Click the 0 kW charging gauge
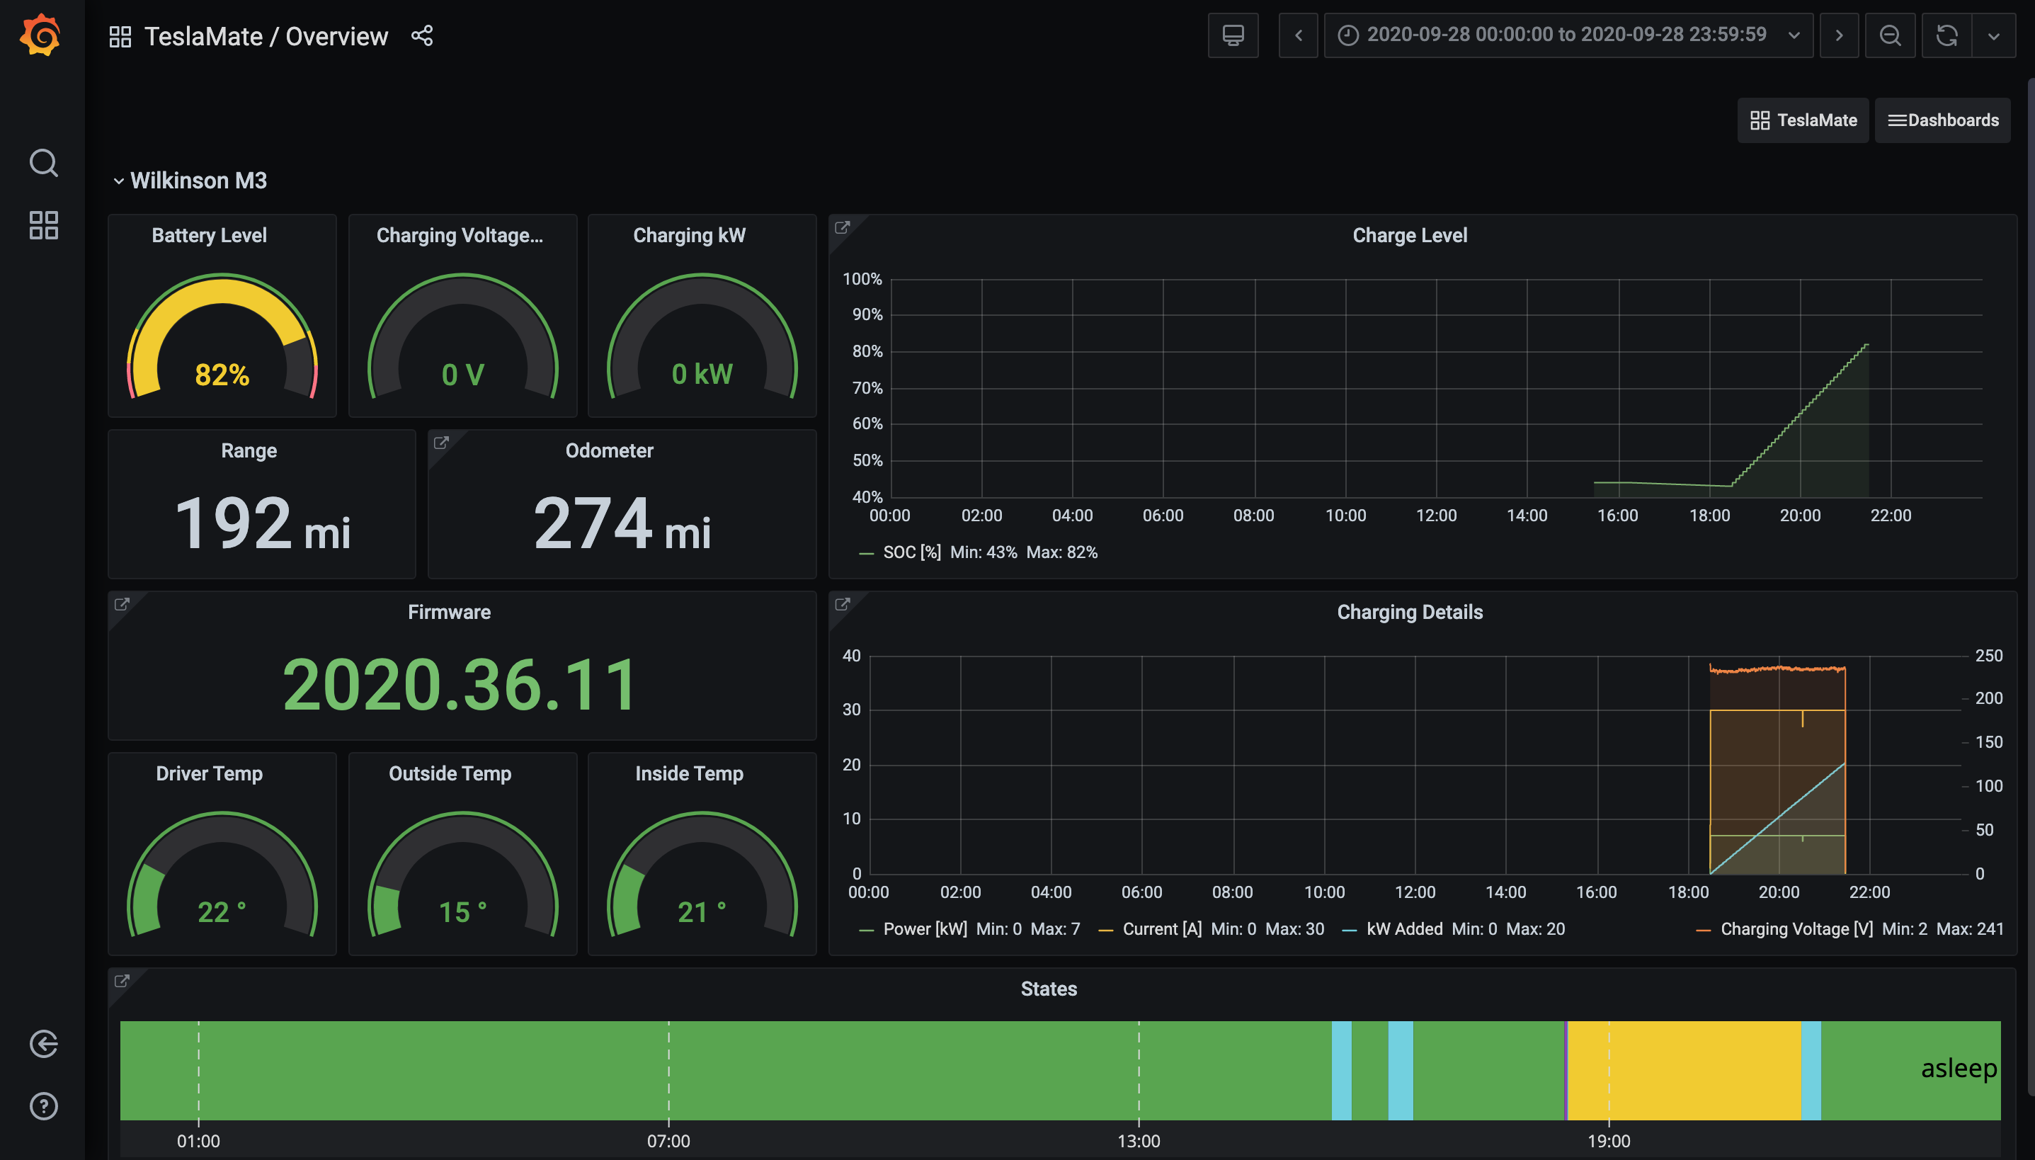Image resolution: width=2035 pixels, height=1160 pixels. point(702,336)
